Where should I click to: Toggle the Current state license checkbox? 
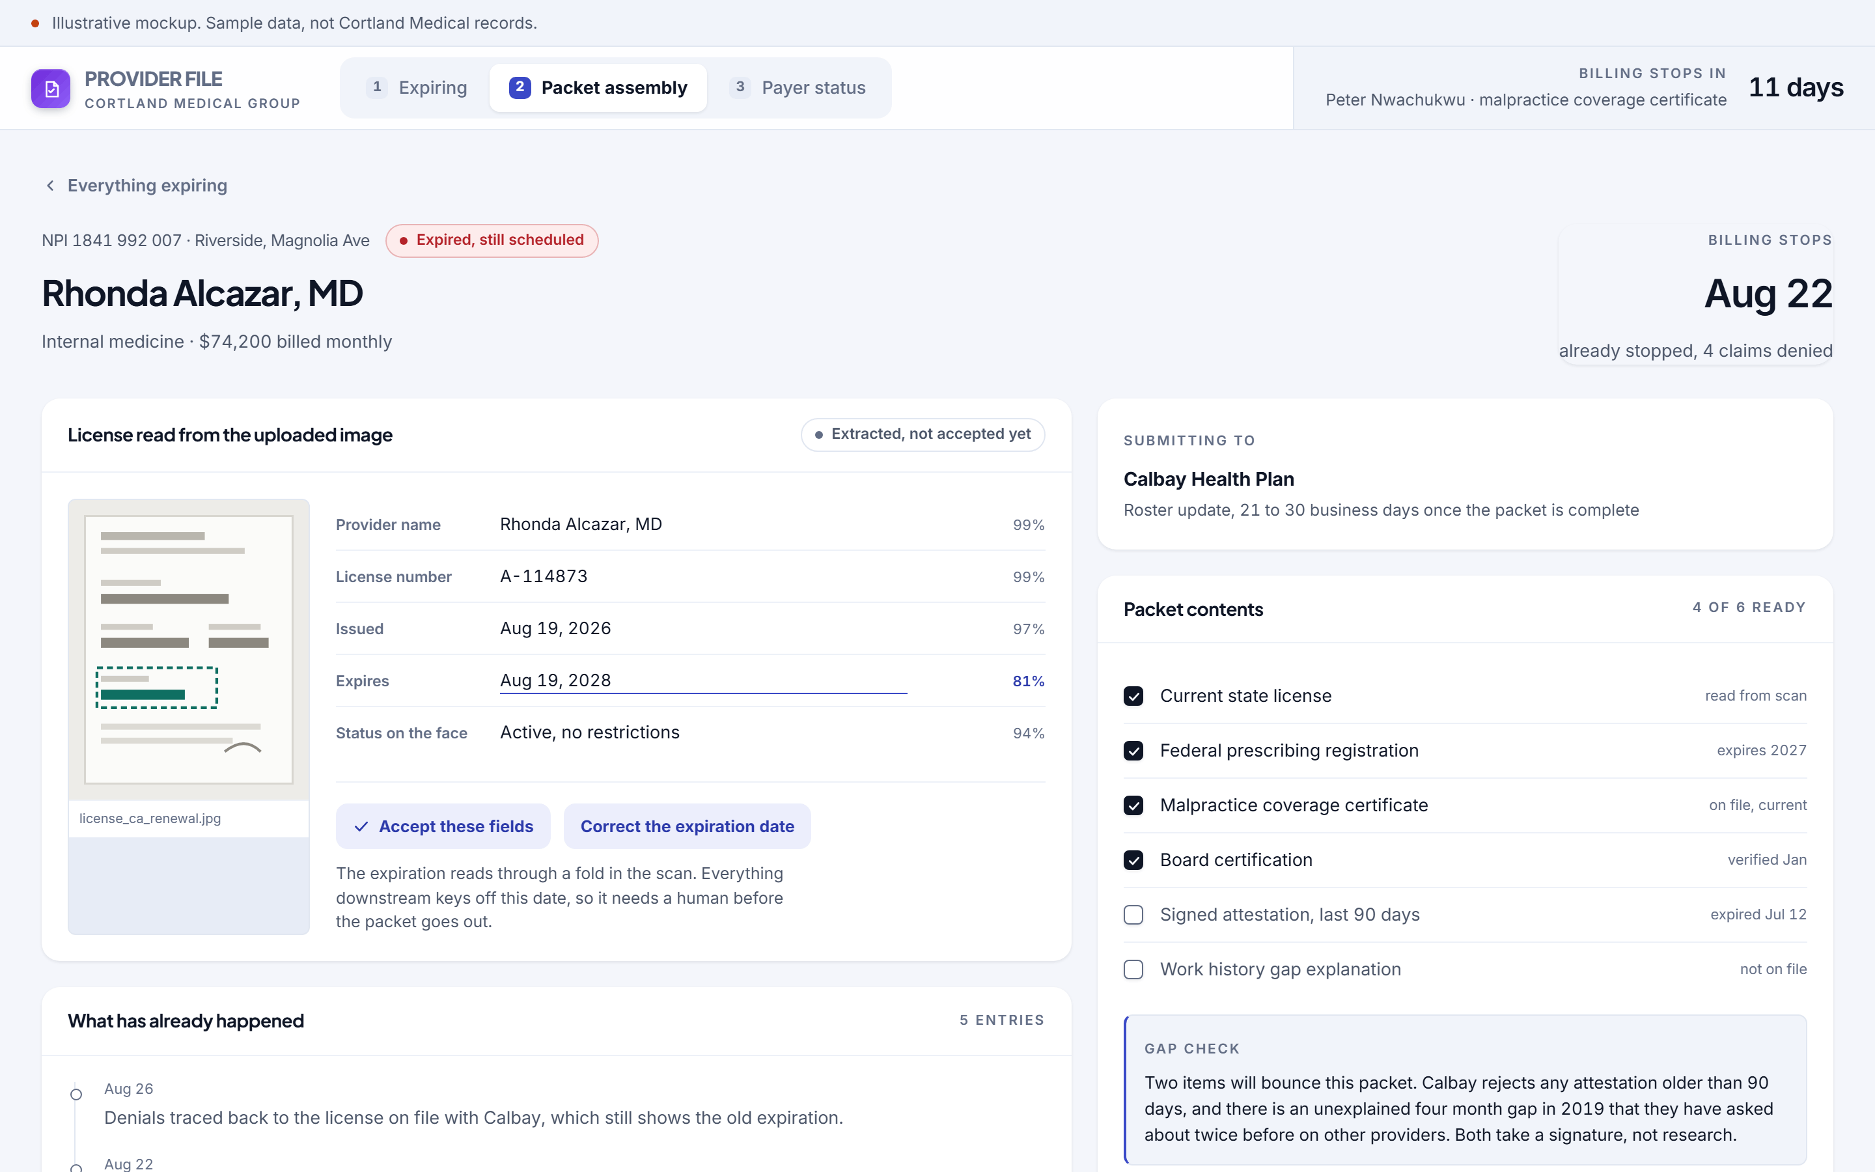click(x=1133, y=696)
